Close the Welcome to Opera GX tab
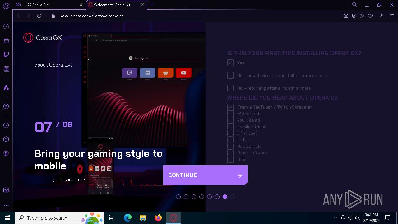Image resolution: width=398 pixels, height=224 pixels. click(x=142, y=5)
